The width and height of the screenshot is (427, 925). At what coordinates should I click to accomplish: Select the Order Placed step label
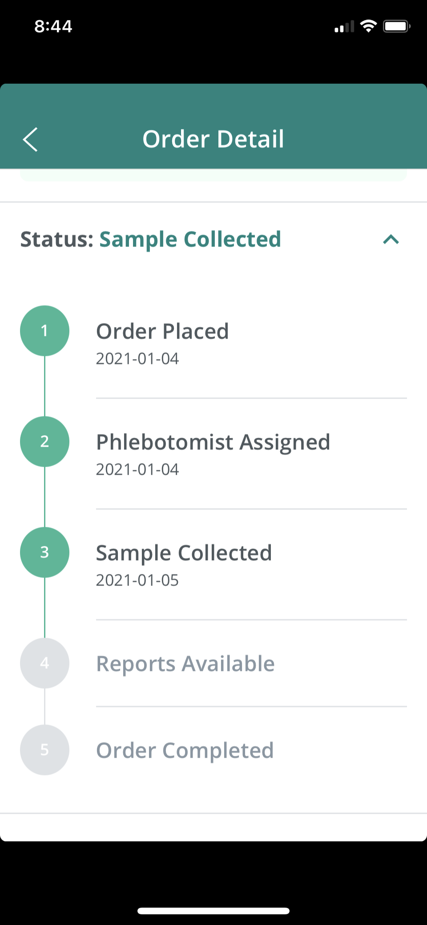[x=162, y=331]
